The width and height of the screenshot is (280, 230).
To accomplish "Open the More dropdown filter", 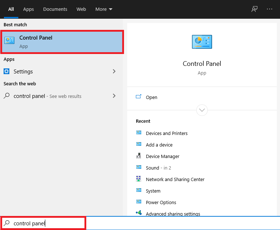I will tap(104, 9).
